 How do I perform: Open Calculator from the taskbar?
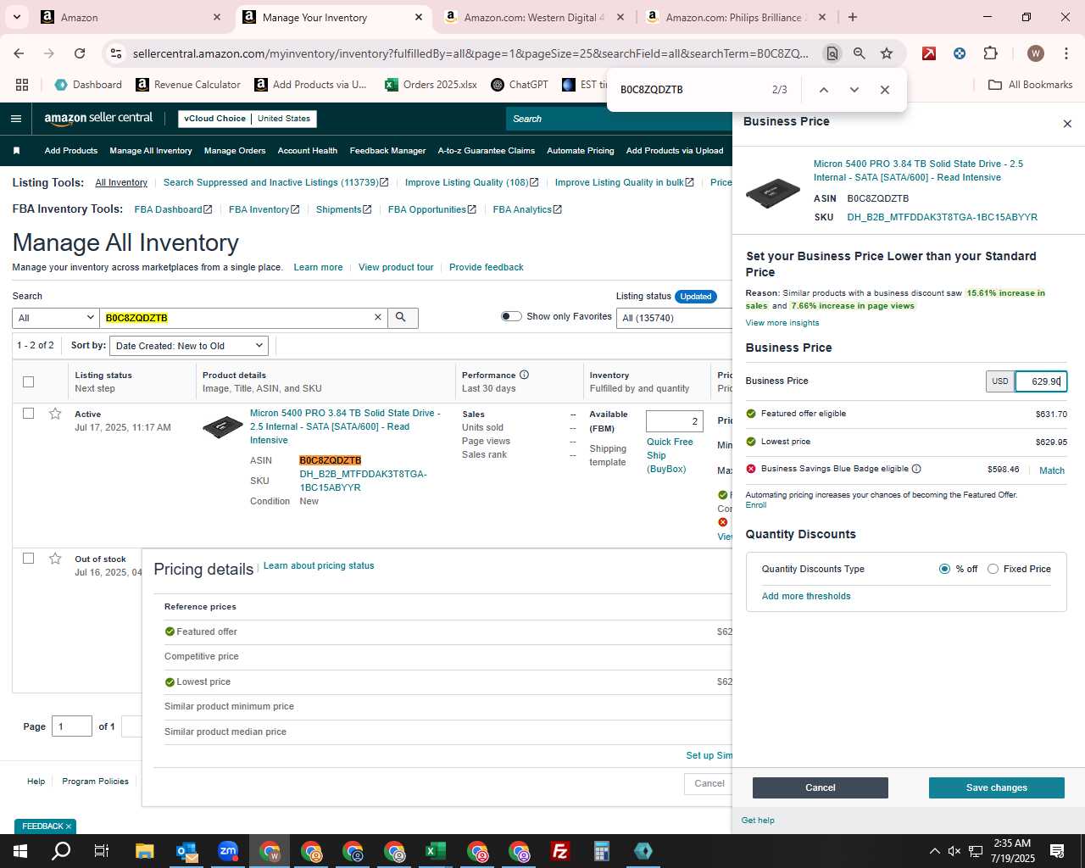(x=601, y=851)
